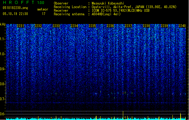Viewport: 189px width, 120px height.
Task: Click the 0.9 frequency axis label
Action: 3,69
